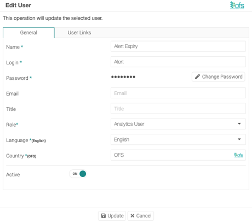Click the small ofs logo in the Country field

tap(238, 155)
